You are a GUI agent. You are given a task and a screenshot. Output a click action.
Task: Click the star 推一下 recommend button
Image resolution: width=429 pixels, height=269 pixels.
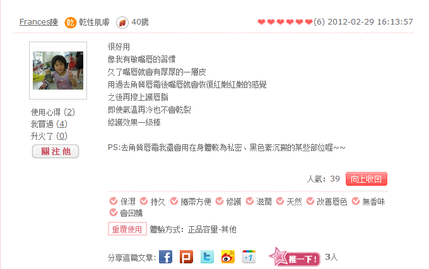point(295,256)
